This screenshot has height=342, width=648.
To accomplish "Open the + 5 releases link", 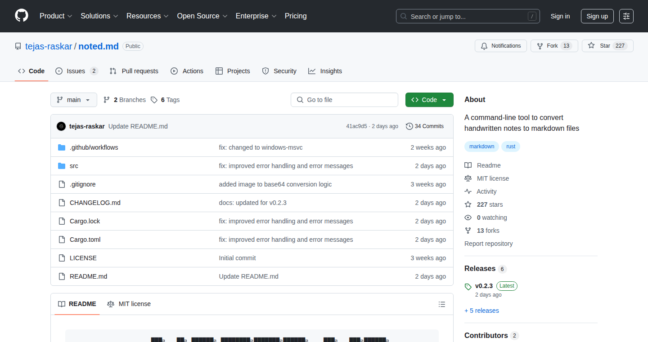I will [x=481, y=311].
